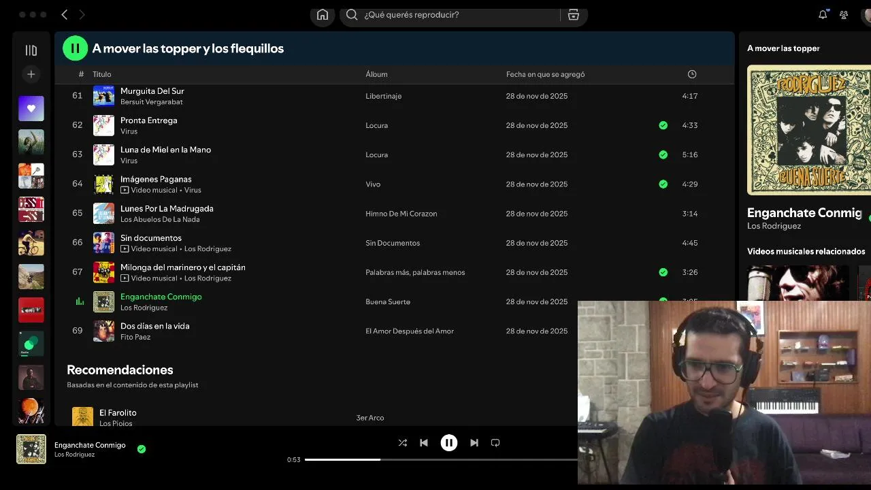Sort by Fecha en que se agregó header
The height and width of the screenshot is (490, 871).
(x=545, y=74)
